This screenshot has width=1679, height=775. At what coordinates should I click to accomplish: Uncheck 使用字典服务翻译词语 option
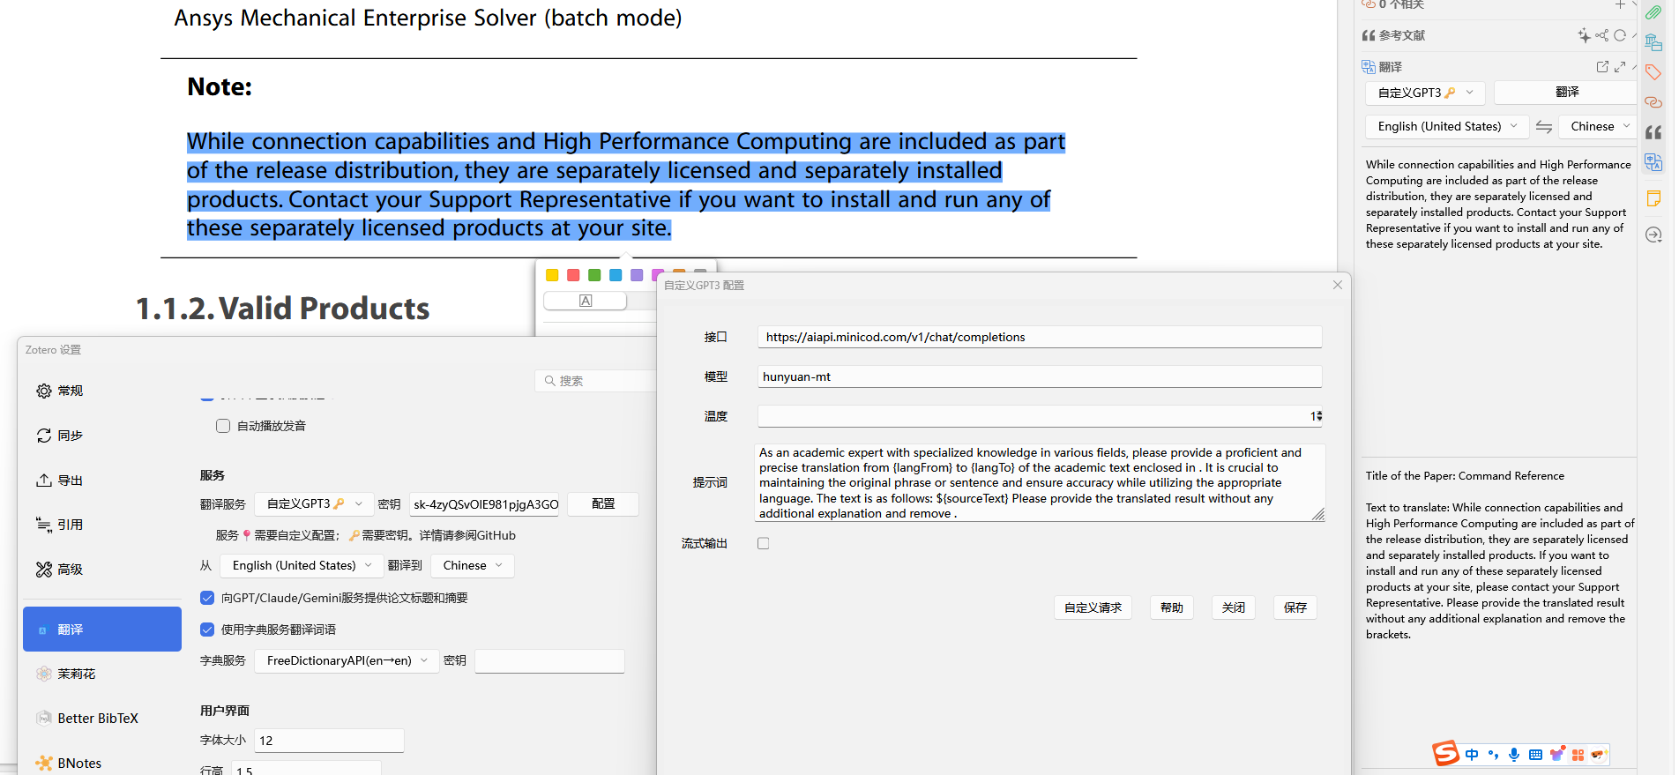click(207, 630)
